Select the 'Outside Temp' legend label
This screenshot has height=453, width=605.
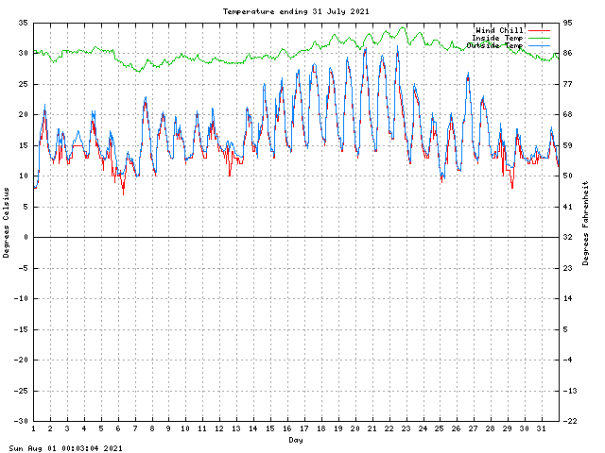click(494, 45)
